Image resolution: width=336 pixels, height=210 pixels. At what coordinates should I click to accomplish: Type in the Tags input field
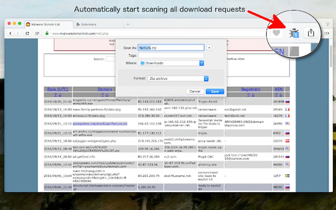click(x=171, y=55)
